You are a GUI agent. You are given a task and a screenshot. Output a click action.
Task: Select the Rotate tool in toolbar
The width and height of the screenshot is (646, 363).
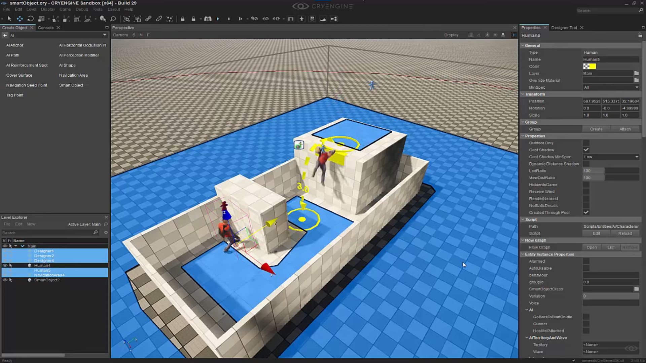pos(31,19)
